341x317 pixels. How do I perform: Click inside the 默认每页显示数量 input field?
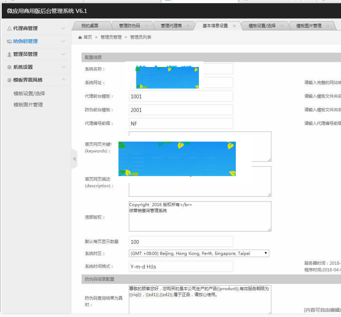[181, 241]
